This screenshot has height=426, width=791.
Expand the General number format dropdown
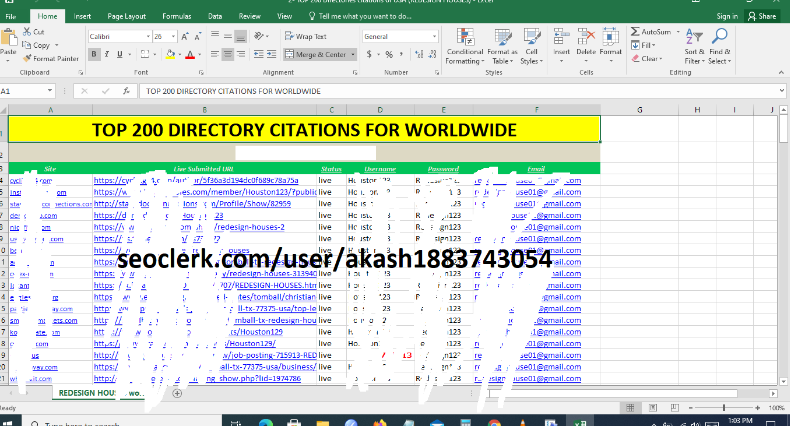click(434, 37)
